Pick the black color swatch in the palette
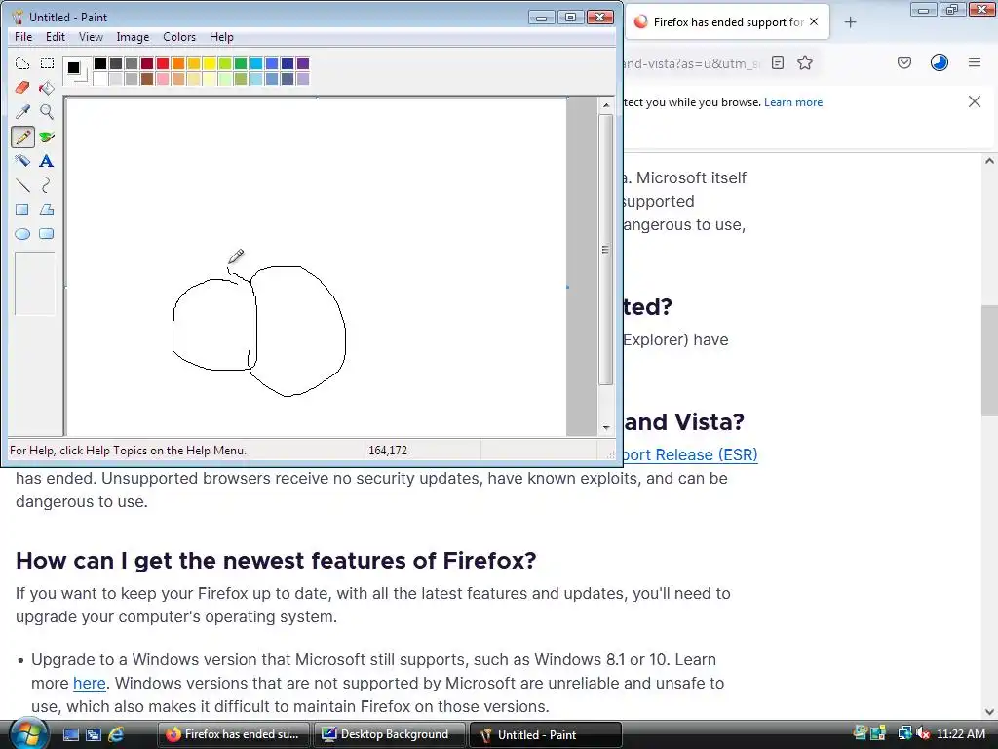The height and width of the screenshot is (749, 998). tap(100, 63)
